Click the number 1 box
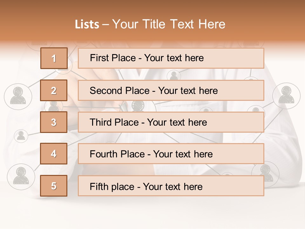Image resolution: width=305 pixels, height=229 pixels. [x=54, y=58]
